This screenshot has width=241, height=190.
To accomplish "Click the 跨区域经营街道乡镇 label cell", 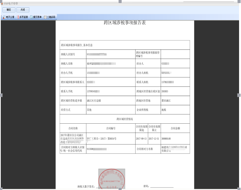I will 73,101.
